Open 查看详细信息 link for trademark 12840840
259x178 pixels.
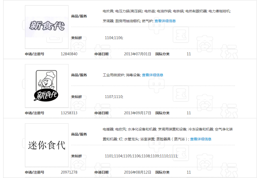coord(165,21)
